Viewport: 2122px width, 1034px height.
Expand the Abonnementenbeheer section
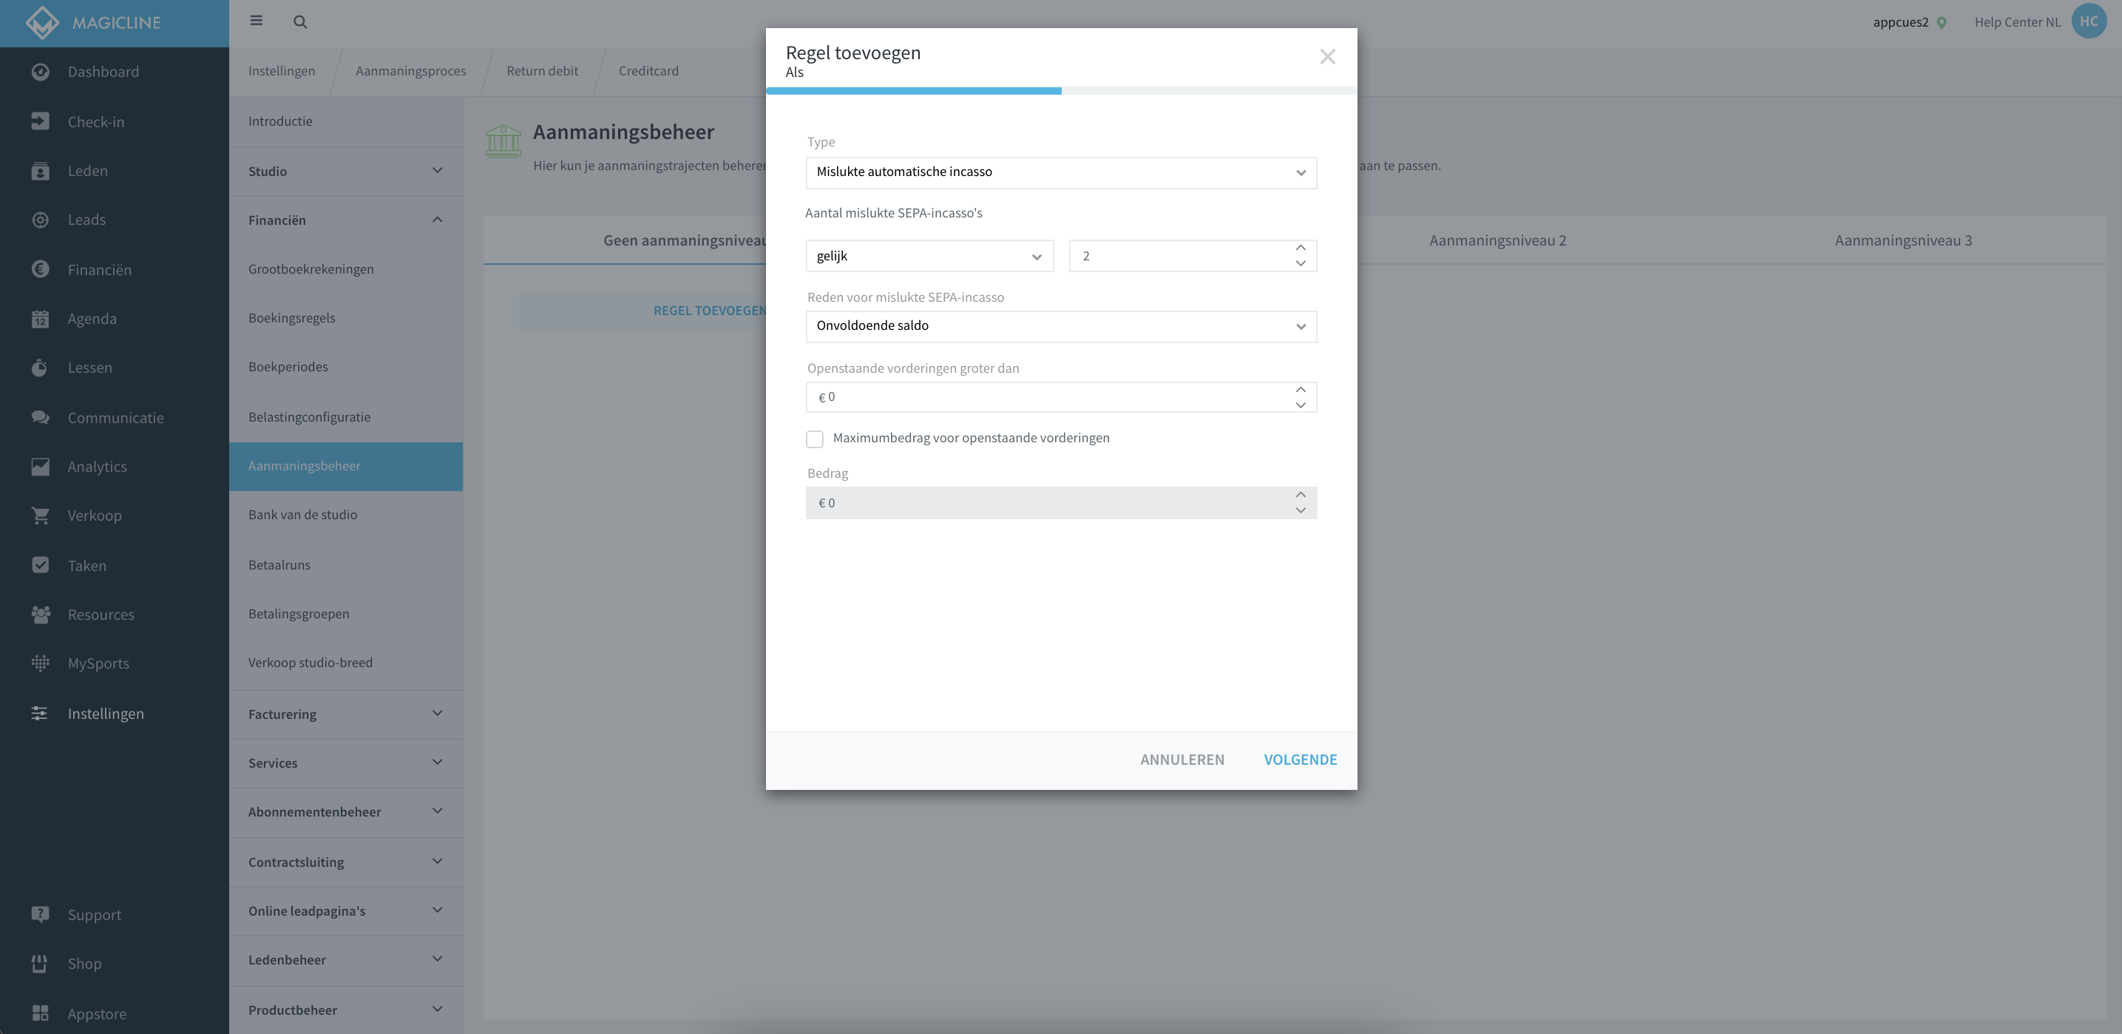(x=346, y=811)
